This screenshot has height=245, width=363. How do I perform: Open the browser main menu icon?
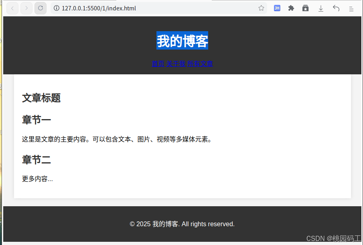351,9
